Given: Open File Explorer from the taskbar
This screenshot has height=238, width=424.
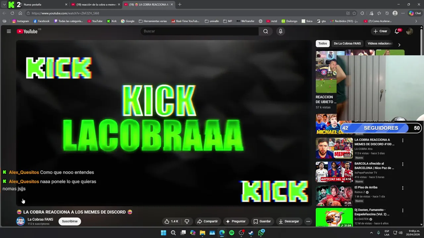Looking at the screenshot, I should pyautogui.click(x=202, y=233).
